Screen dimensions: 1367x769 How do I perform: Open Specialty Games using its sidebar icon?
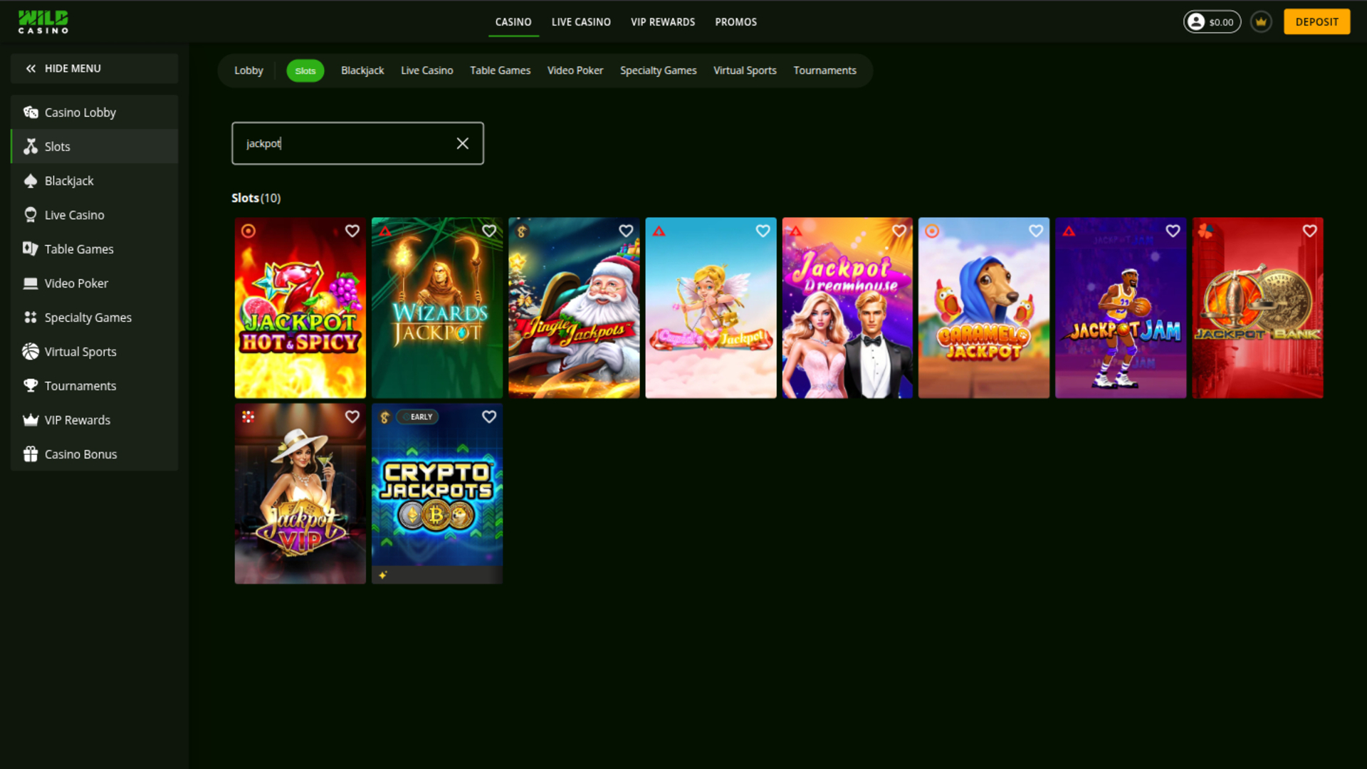coord(31,317)
